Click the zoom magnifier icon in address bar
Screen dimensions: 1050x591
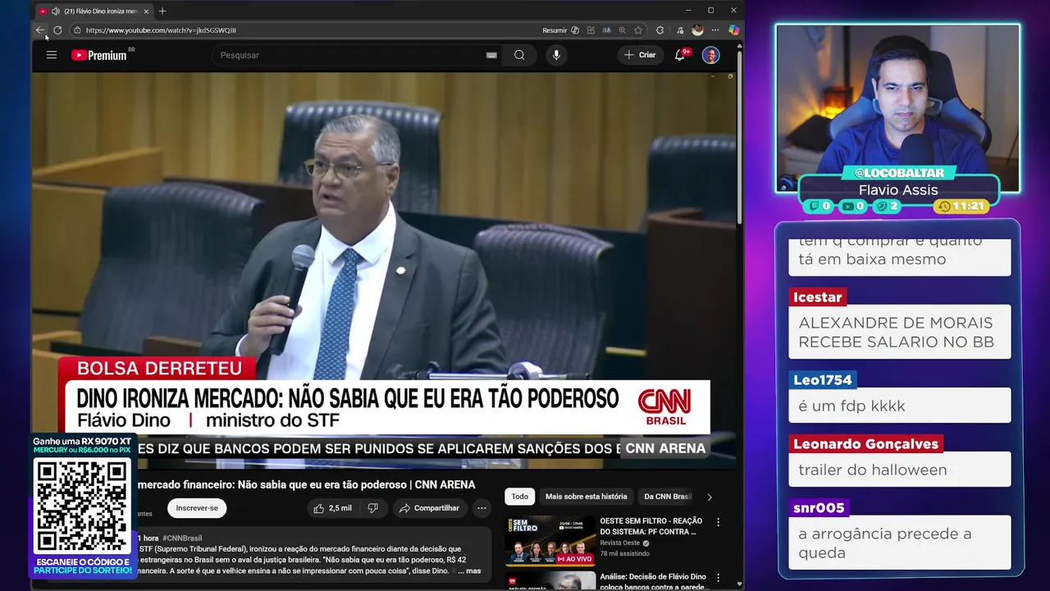click(x=623, y=30)
